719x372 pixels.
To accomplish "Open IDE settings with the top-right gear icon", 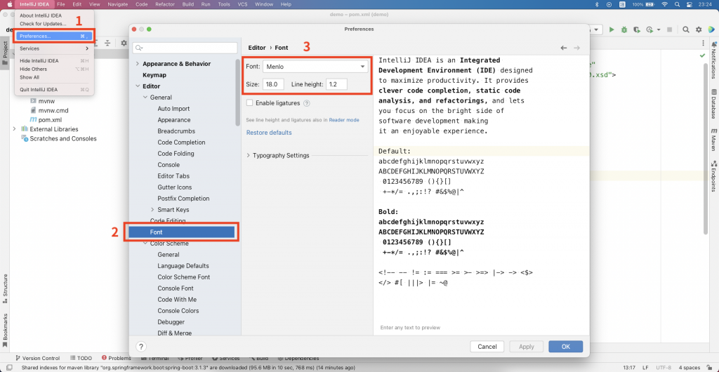I will (x=699, y=29).
